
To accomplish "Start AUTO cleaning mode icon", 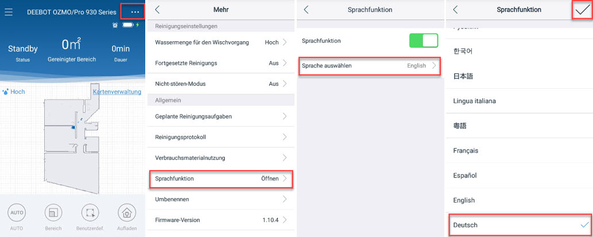I will tap(17, 213).
